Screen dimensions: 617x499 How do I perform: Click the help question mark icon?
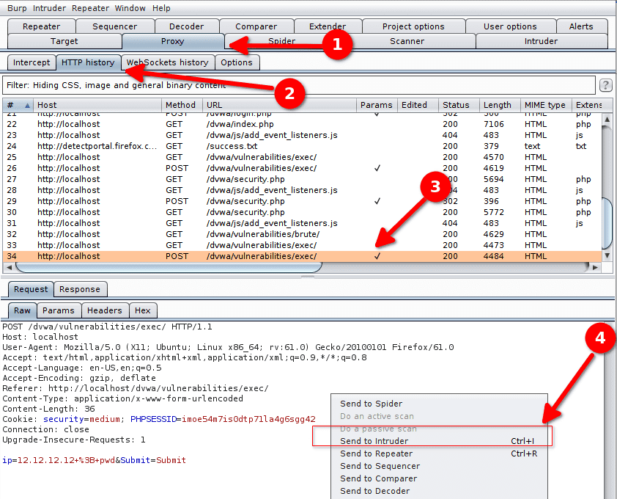click(605, 85)
